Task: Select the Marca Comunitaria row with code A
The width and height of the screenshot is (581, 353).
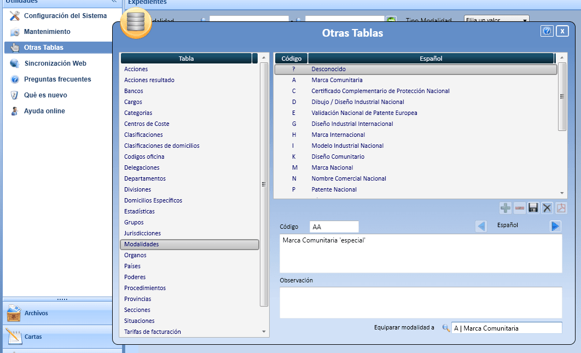Action: pyautogui.click(x=416, y=80)
